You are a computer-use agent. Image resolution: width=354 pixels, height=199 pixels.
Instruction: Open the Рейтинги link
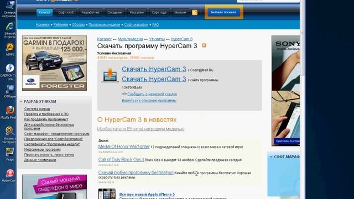(x=61, y=24)
